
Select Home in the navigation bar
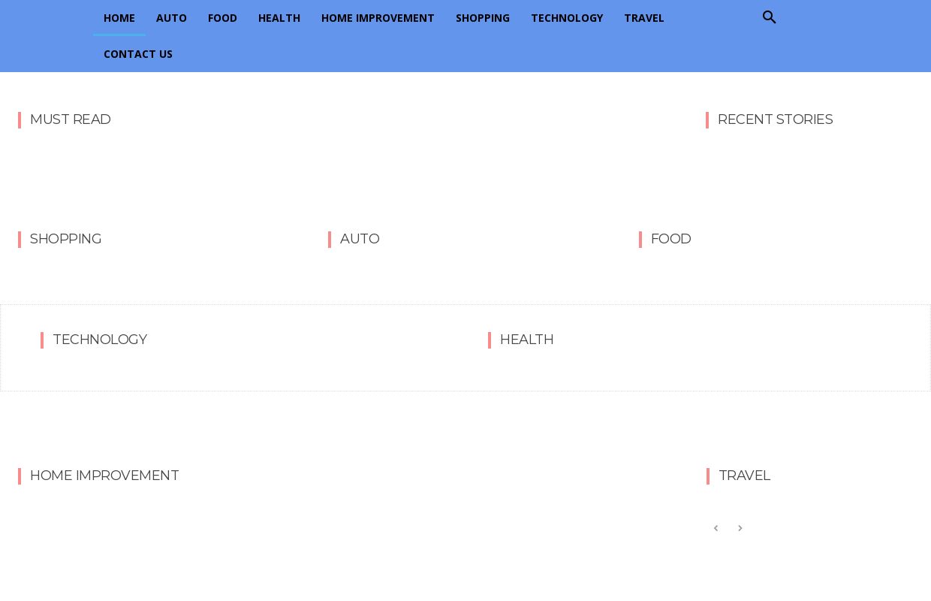click(x=119, y=18)
